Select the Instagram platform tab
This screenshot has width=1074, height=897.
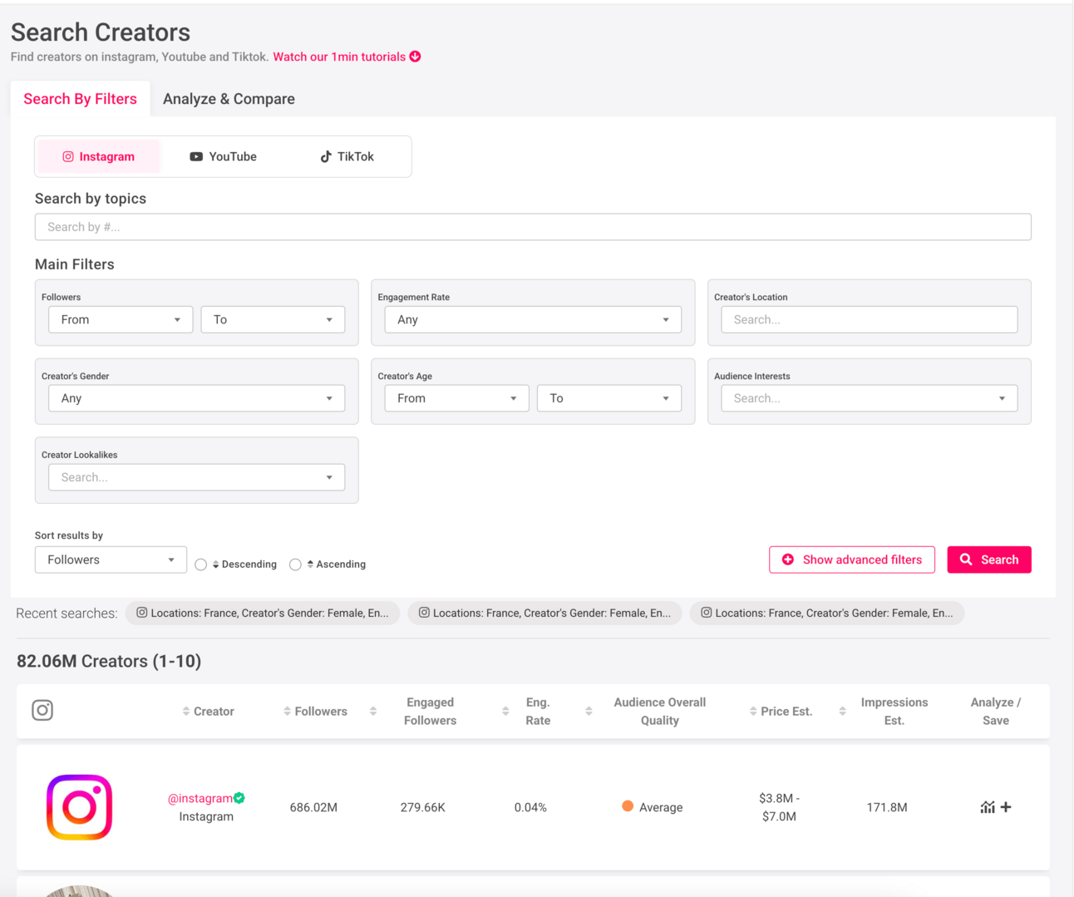(99, 156)
